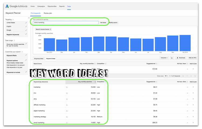The image size is (202, 129).
Task: Edit Keyword filters pencil icon
Action: coord(26,55)
